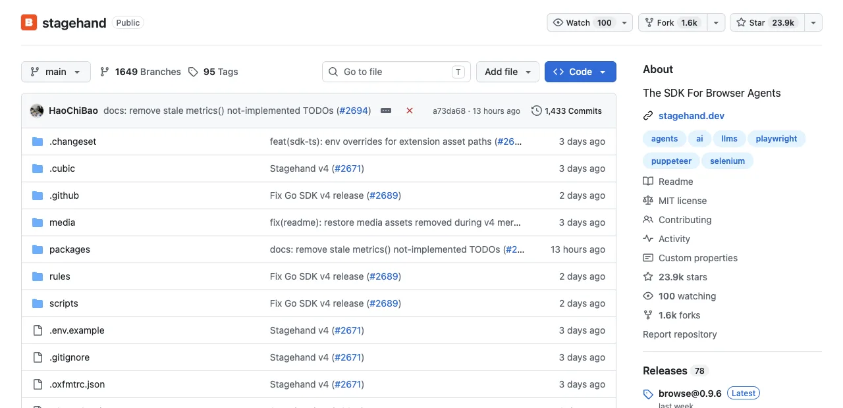This screenshot has height=408, width=843.
Task: View the 95 Tags link
Action: pos(213,72)
